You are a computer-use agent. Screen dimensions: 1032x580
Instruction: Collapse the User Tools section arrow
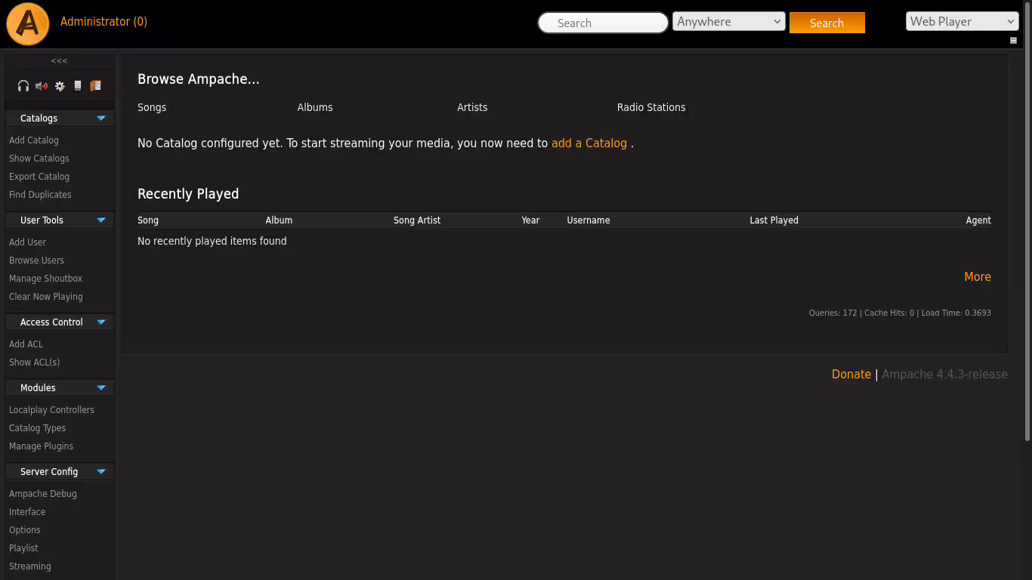click(101, 221)
